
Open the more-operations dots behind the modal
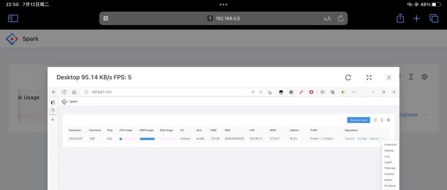pos(426,115)
